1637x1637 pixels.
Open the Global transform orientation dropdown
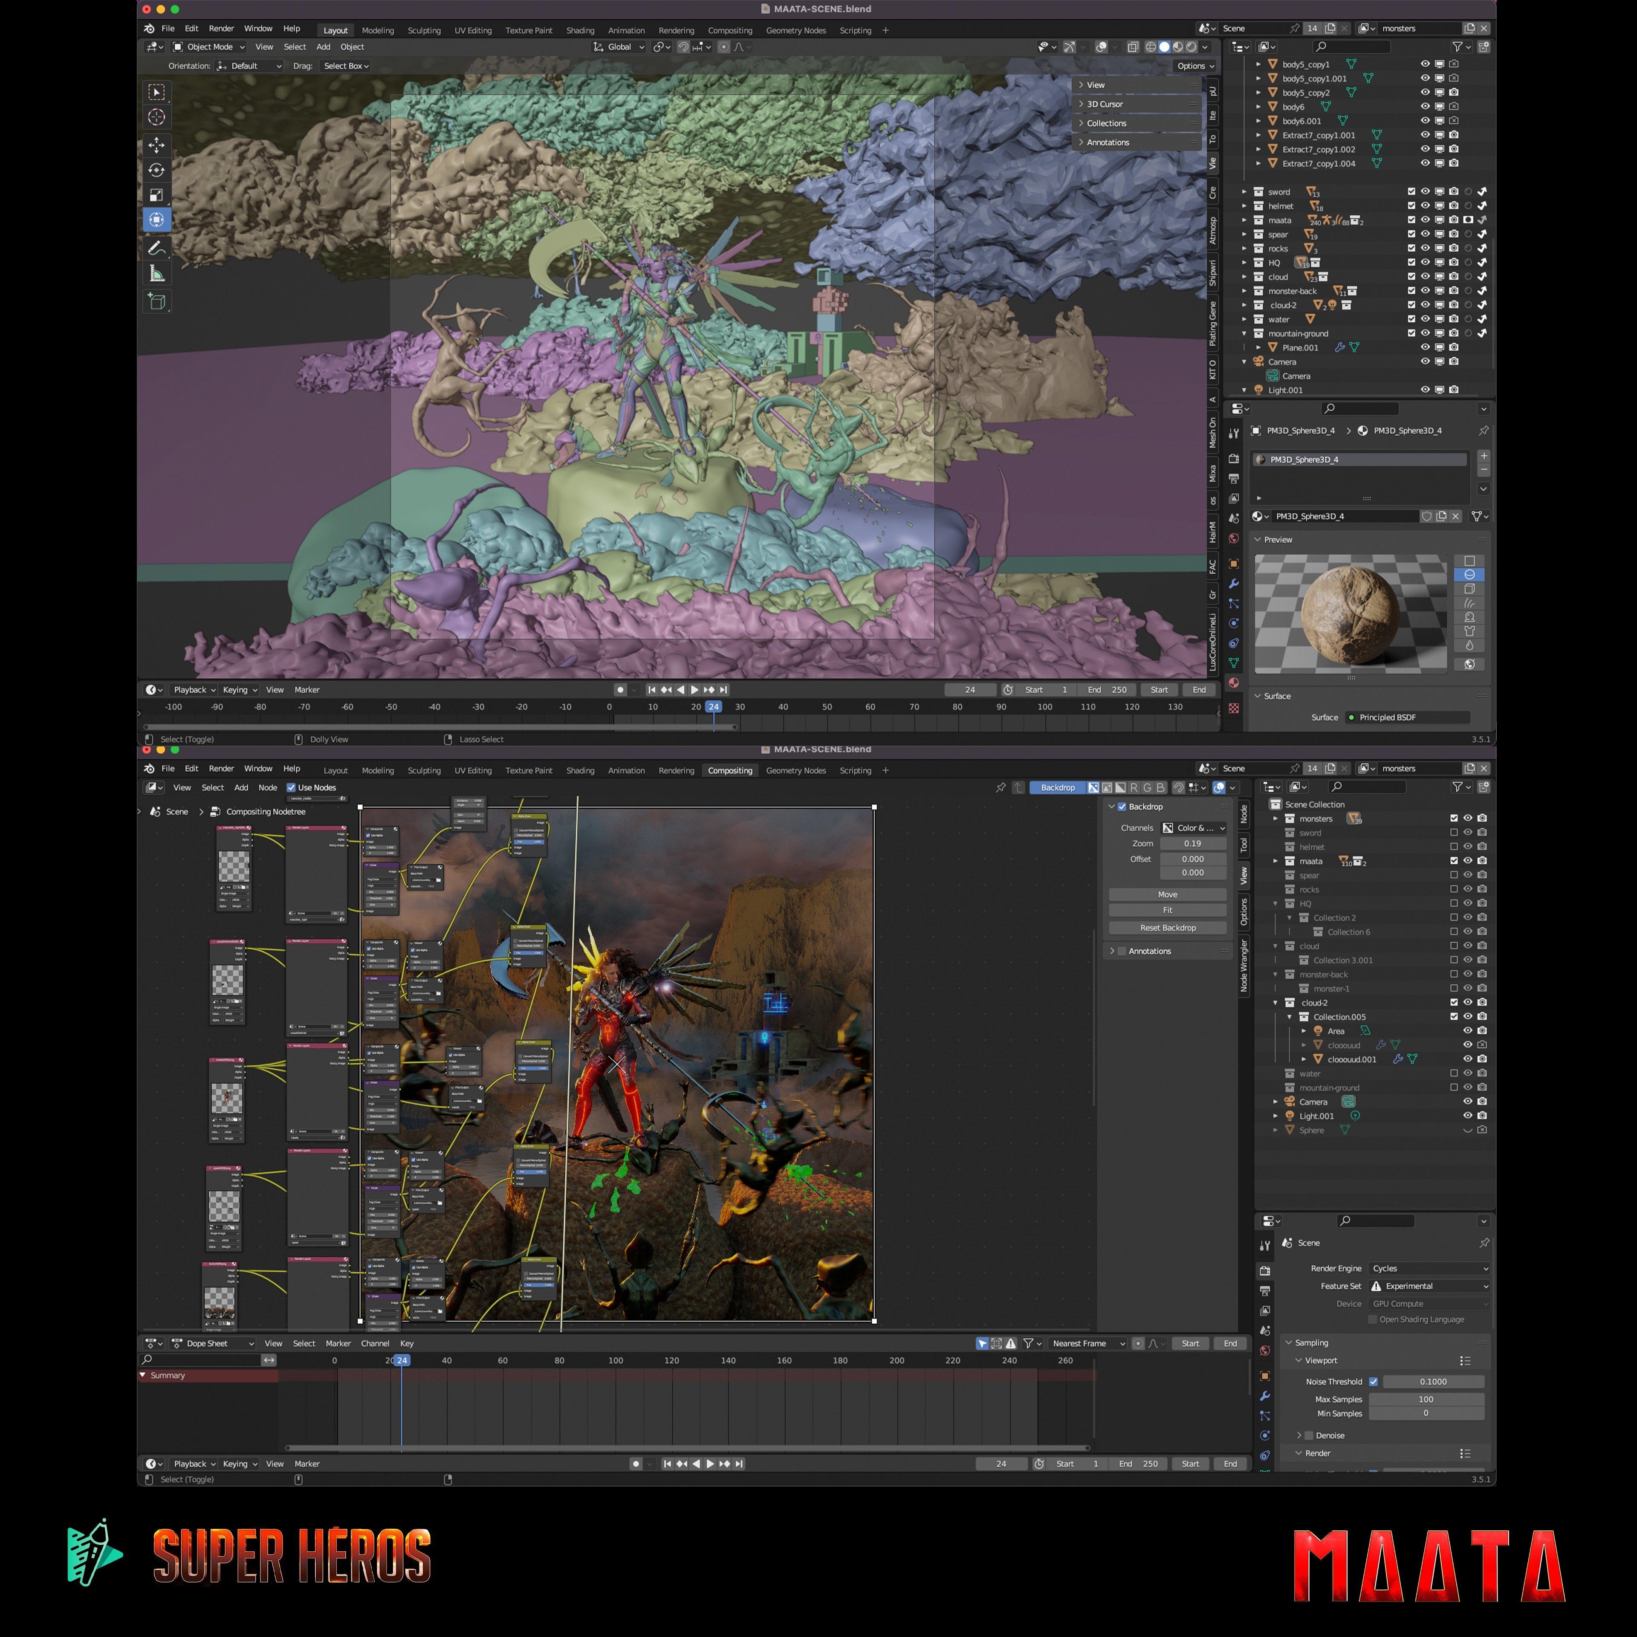[619, 47]
